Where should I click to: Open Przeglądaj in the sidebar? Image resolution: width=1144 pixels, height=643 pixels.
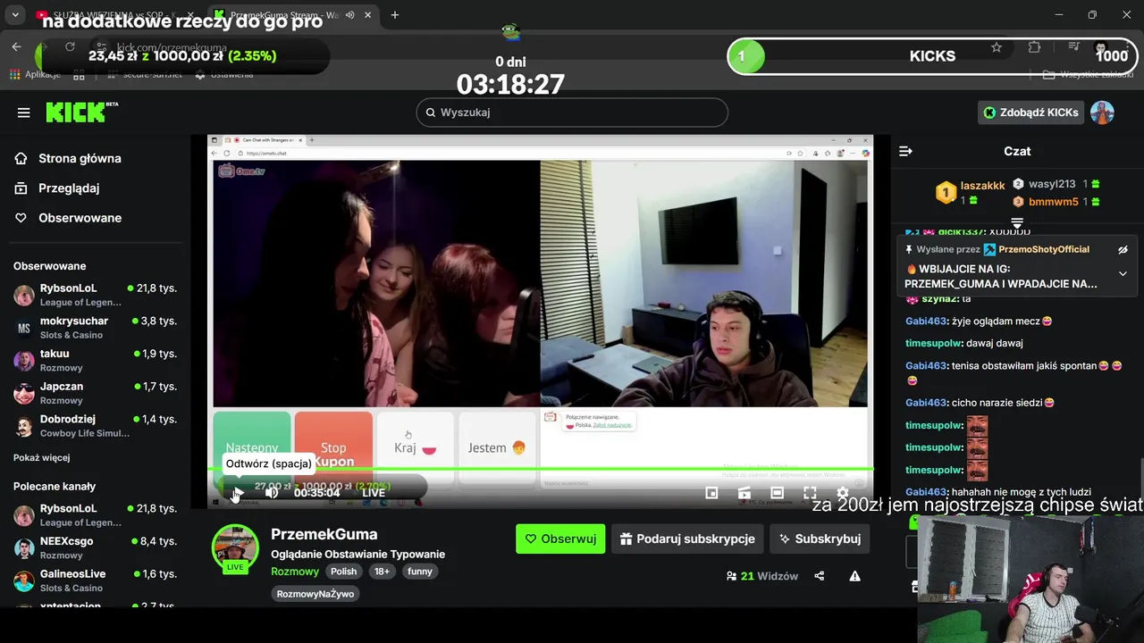(x=69, y=188)
